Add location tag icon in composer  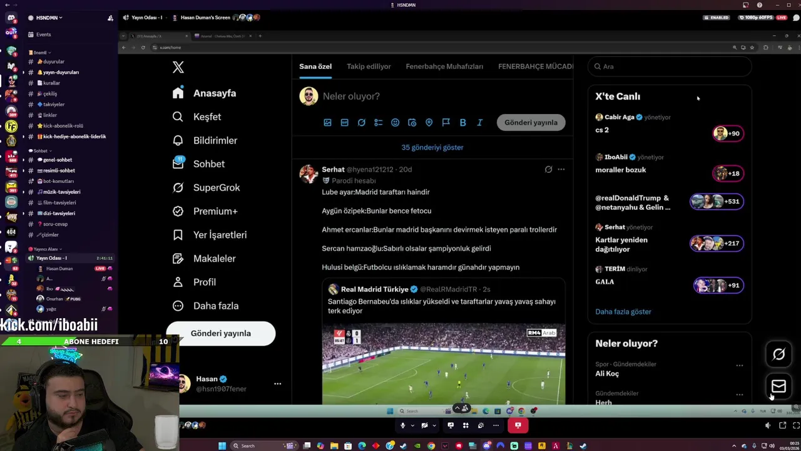tap(429, 123)
